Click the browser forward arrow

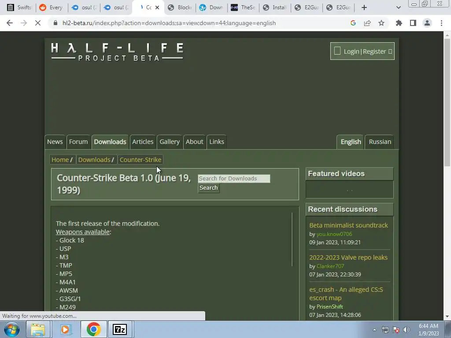pyautogui.click(x=24, y=23)
